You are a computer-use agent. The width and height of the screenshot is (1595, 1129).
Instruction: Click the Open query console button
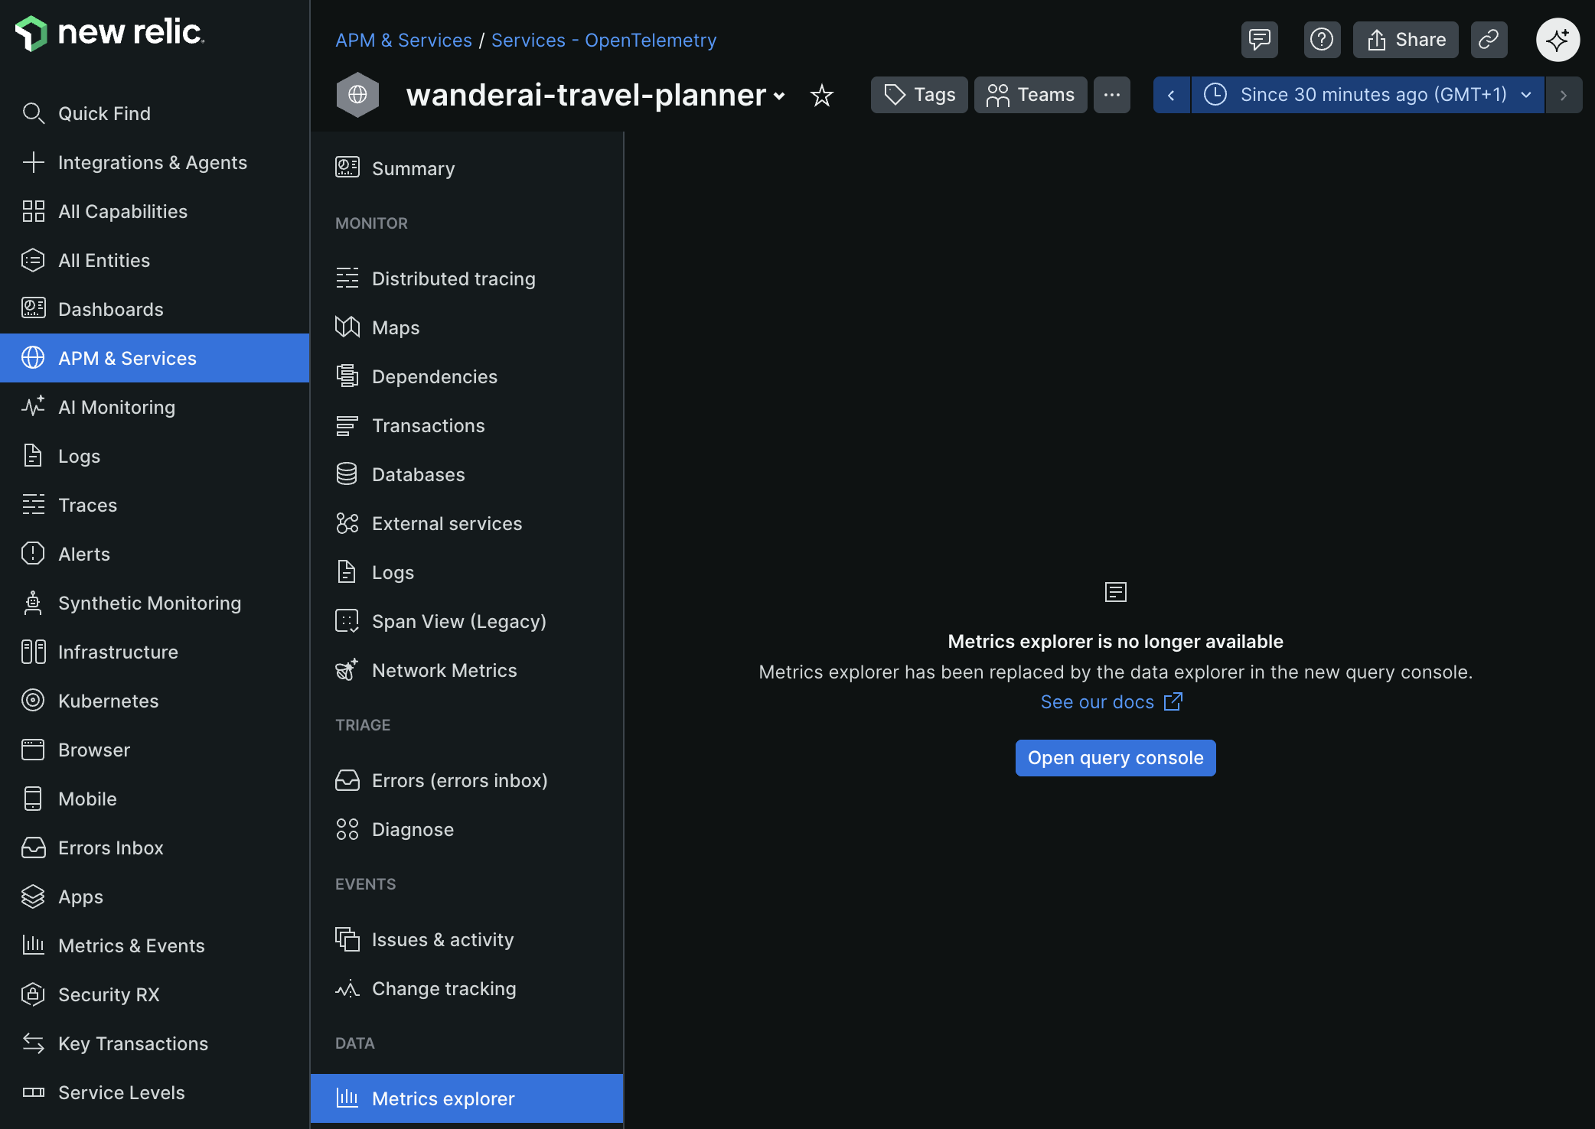click(x=1114, y=757)
